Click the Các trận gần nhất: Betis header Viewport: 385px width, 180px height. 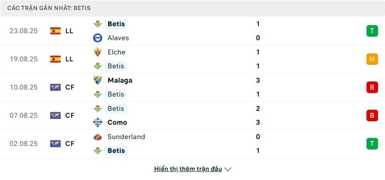(49, 8)
